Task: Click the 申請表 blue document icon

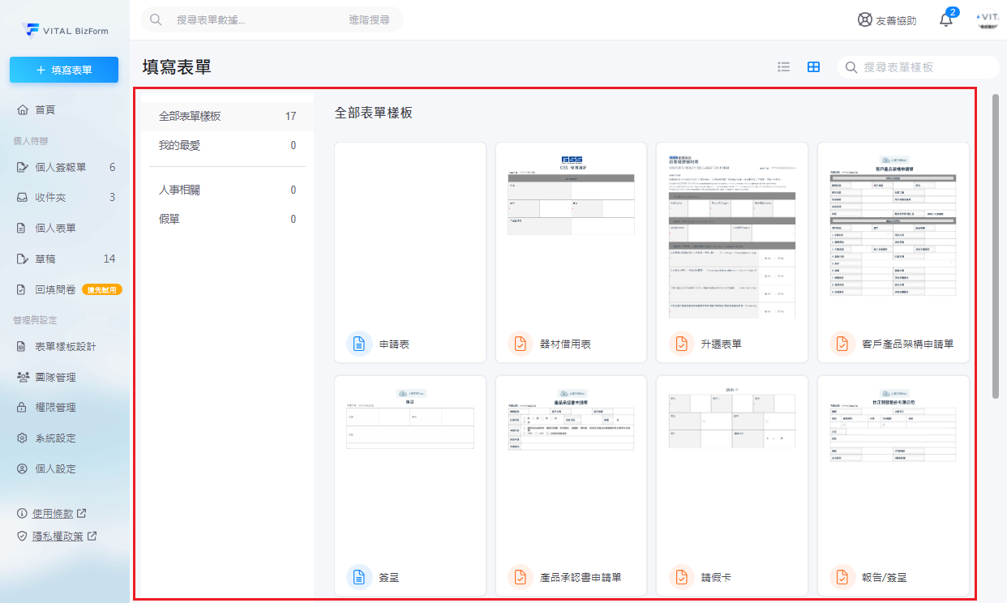Action: click(359, 344)
